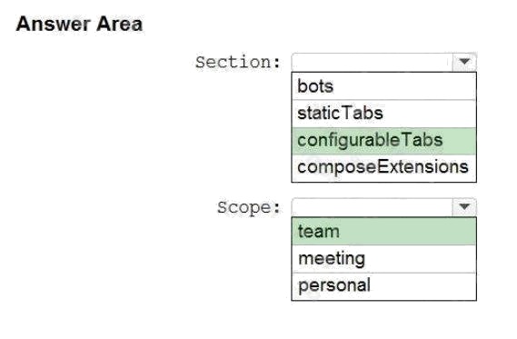Screen dimensions: 517x339
Task: Click the Section: label text
Action: click(238, 62)
